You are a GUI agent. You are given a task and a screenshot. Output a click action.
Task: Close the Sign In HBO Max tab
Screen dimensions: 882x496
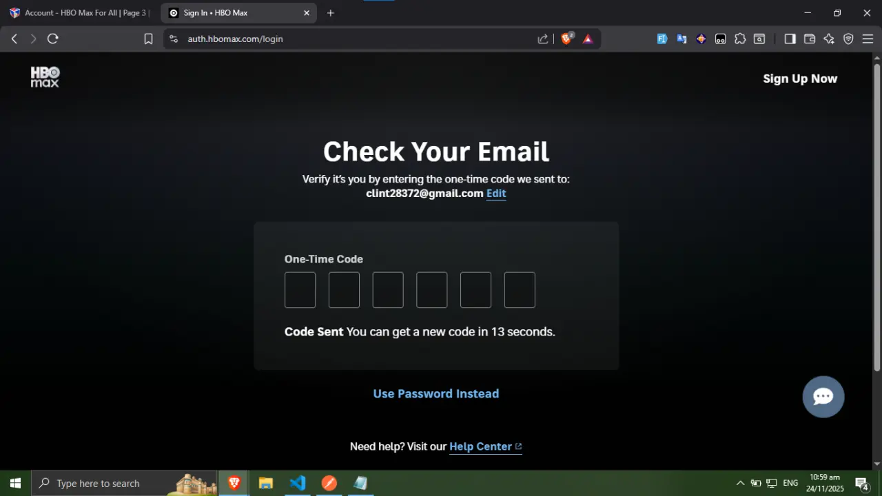pyautogui.click(x=307, y=12)
